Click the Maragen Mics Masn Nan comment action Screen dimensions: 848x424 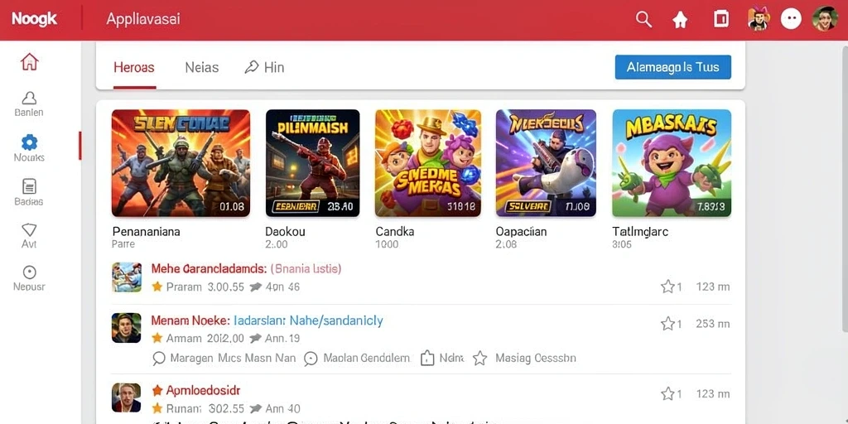(224, 358)
